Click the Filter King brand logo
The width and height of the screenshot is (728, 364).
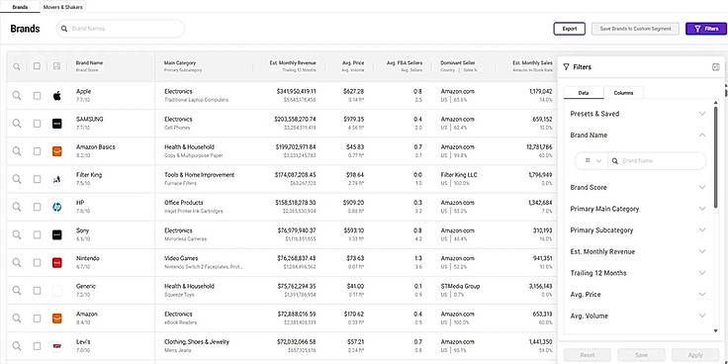[56, 179]
